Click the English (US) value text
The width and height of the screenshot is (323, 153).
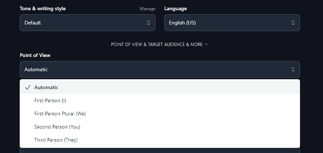182,23
